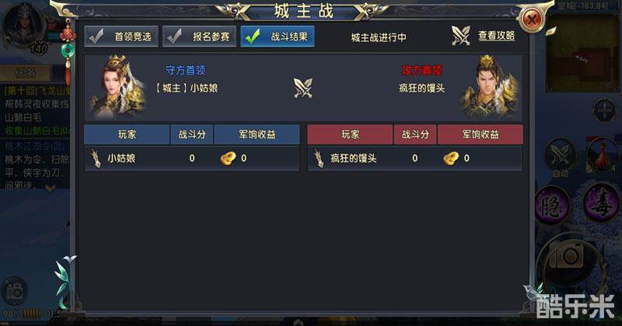Expand the quest list chevron on left panel

[50, 187]
